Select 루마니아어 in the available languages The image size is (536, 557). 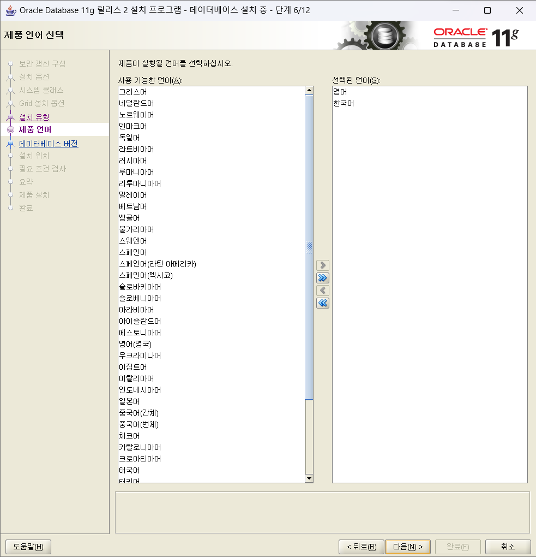point(212,172)
